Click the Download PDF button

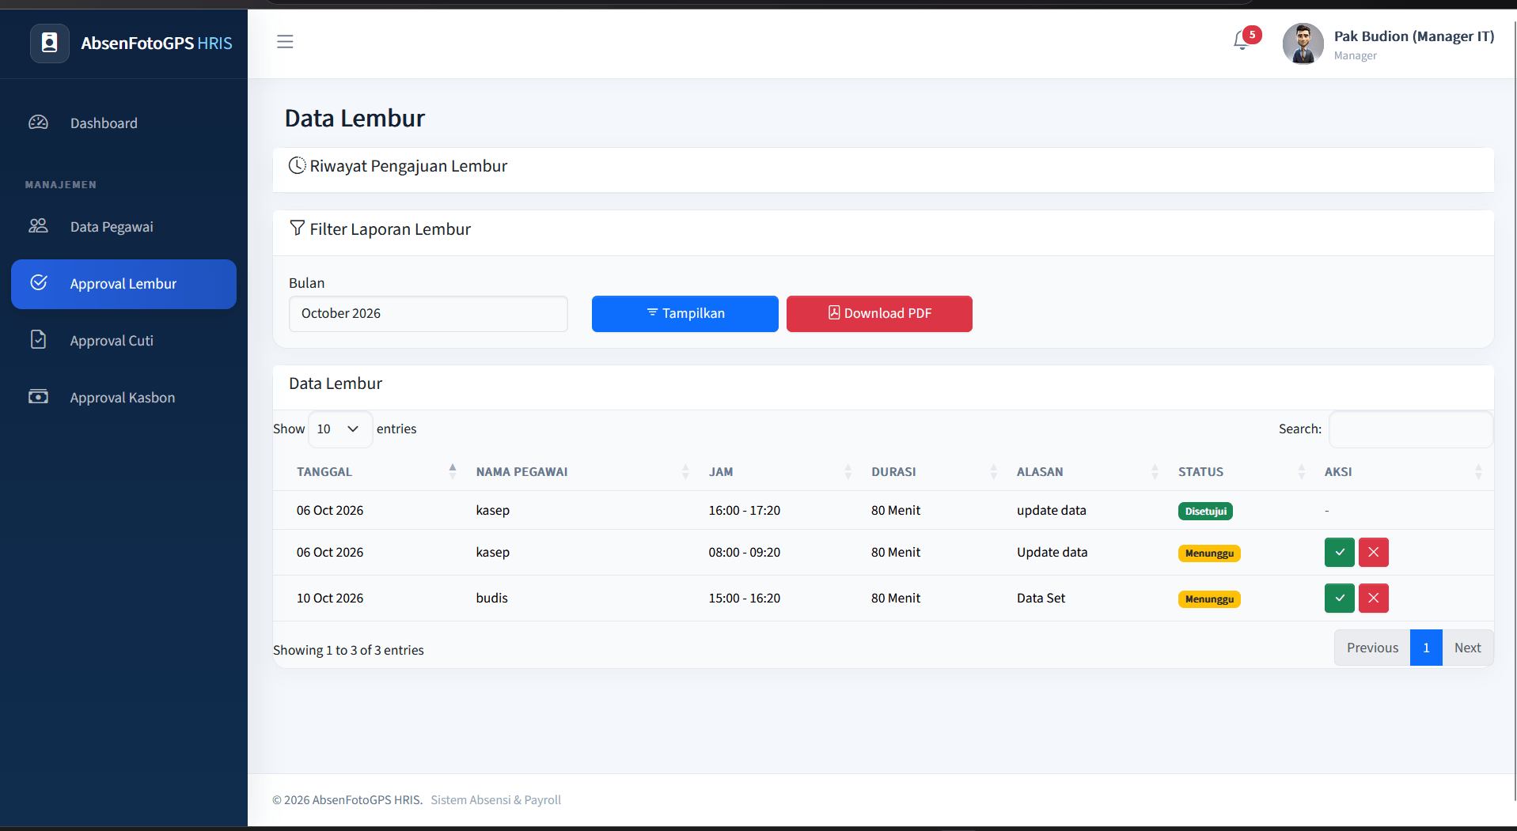tap(879, 314)
